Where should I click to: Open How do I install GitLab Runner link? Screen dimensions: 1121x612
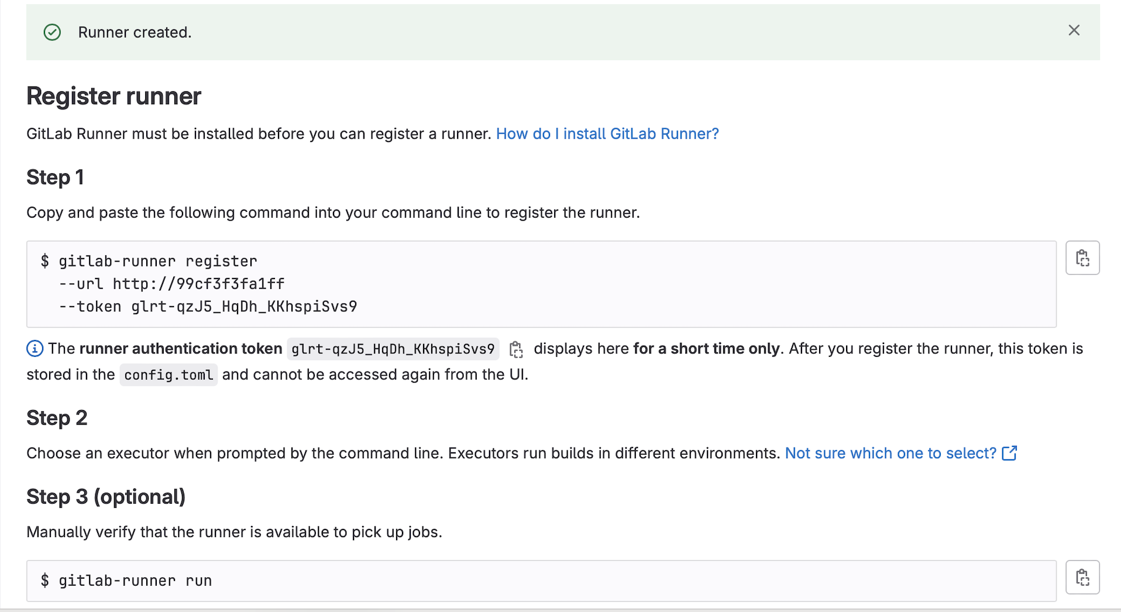(607, 134)
